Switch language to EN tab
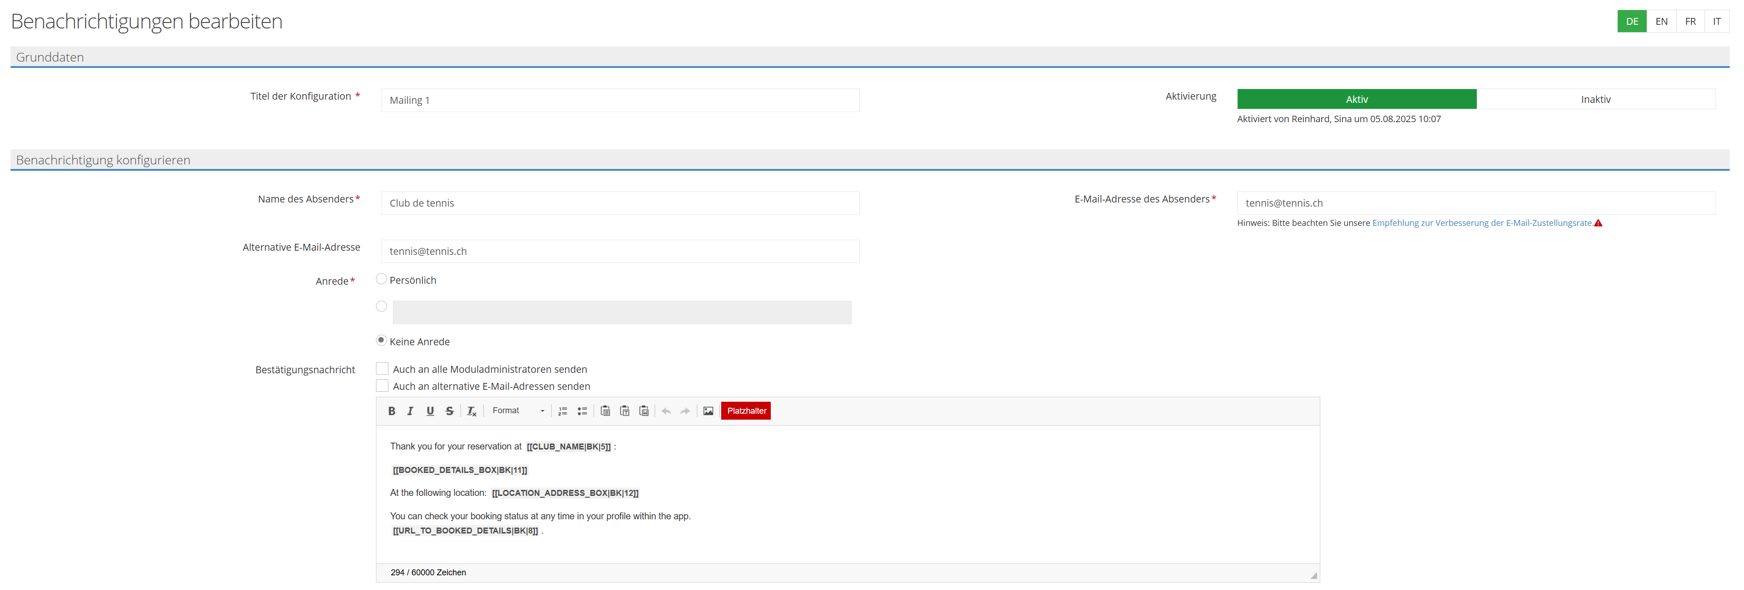The image size is (1744, 590). [1661, 22]
